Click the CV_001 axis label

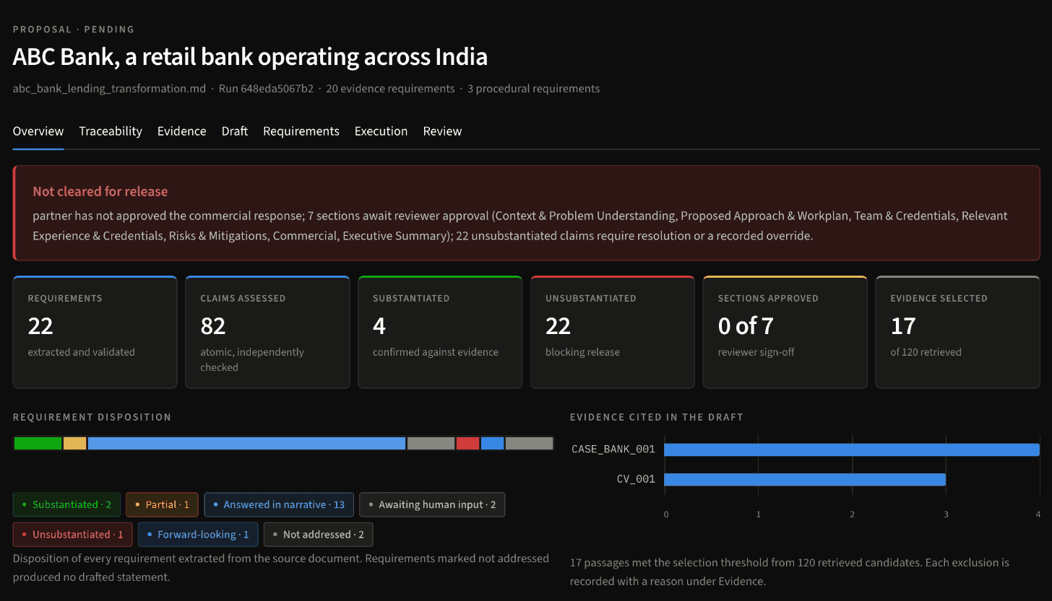tap(636, 479)
